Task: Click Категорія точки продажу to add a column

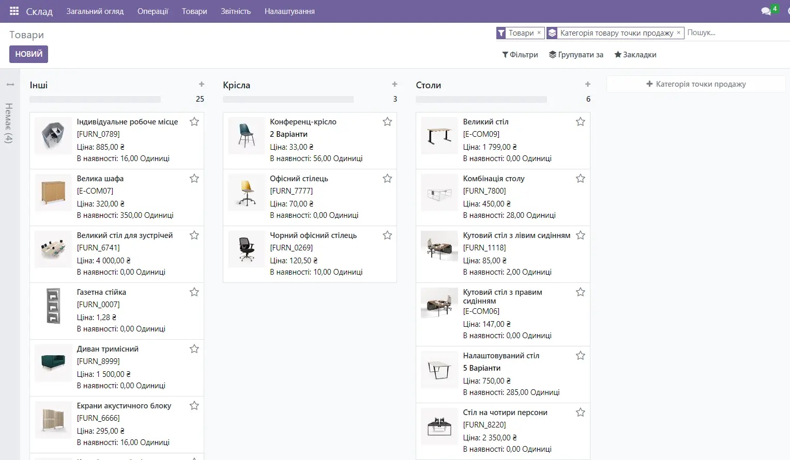Action: pos(695,84)
